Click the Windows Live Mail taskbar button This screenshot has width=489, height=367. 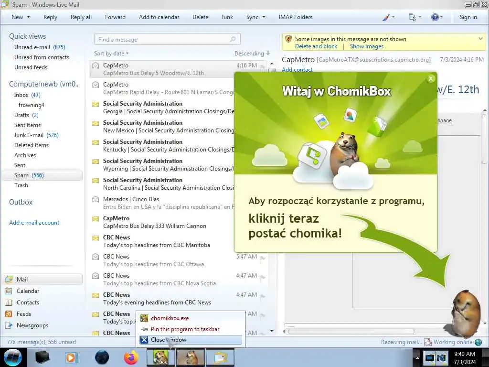pyautogui.click(x=220, y=357)
